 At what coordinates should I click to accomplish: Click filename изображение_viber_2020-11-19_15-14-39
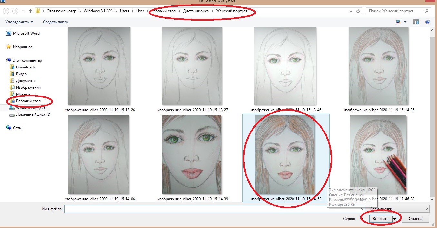pos(193,199)
